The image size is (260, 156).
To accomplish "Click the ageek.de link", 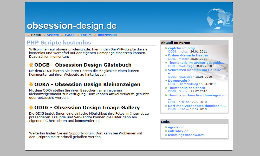I will (176, 127).
